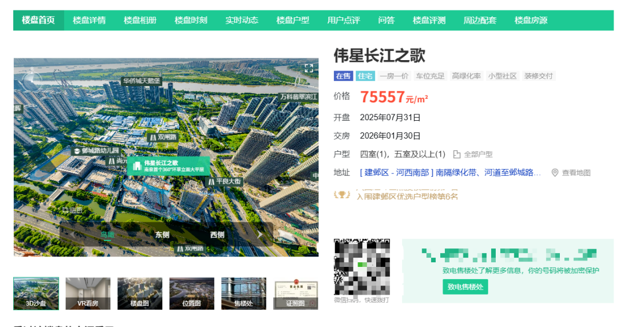Screen dimensions: 624x327
Task: Click the 万科翡翠滨江 label on map
Action: (x=299, y=96)
